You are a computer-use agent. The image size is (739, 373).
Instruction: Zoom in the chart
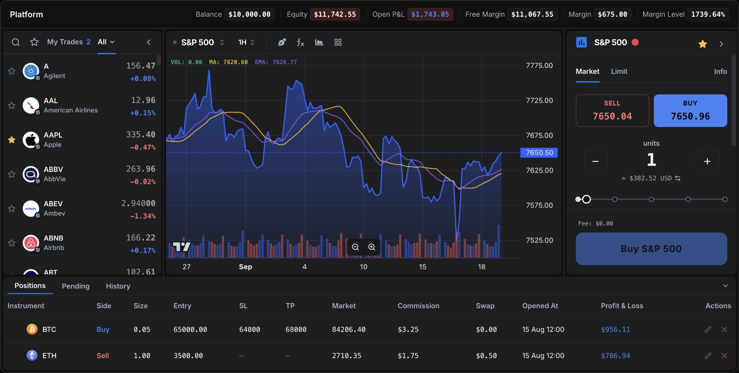[372, 247]
